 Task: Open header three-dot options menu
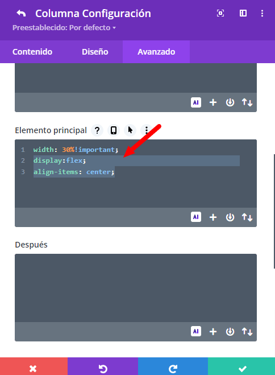(262, 13)
